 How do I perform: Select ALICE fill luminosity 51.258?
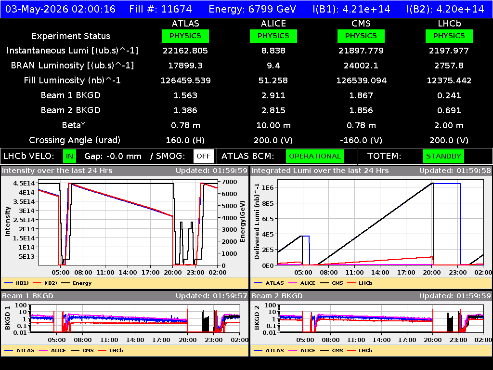pyautogui.click(x=273, y=80)
